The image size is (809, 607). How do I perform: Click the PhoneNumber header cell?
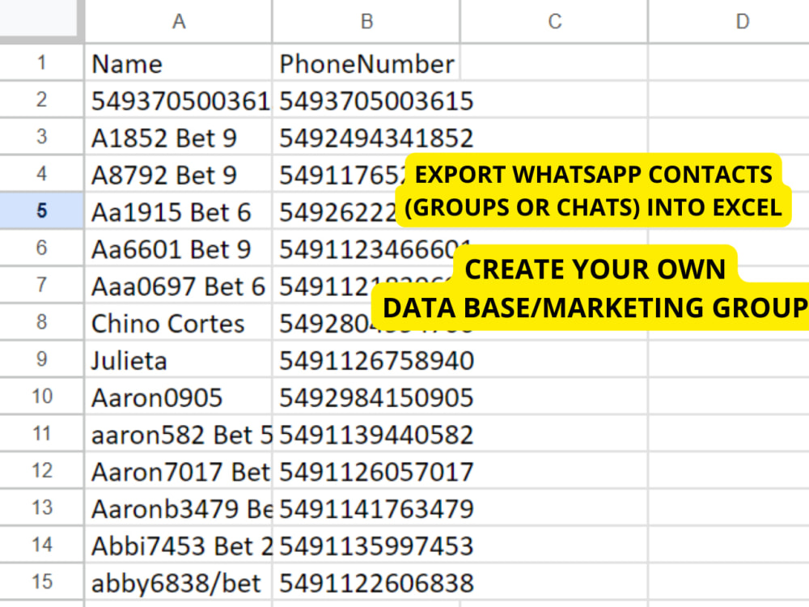(367, 63)
